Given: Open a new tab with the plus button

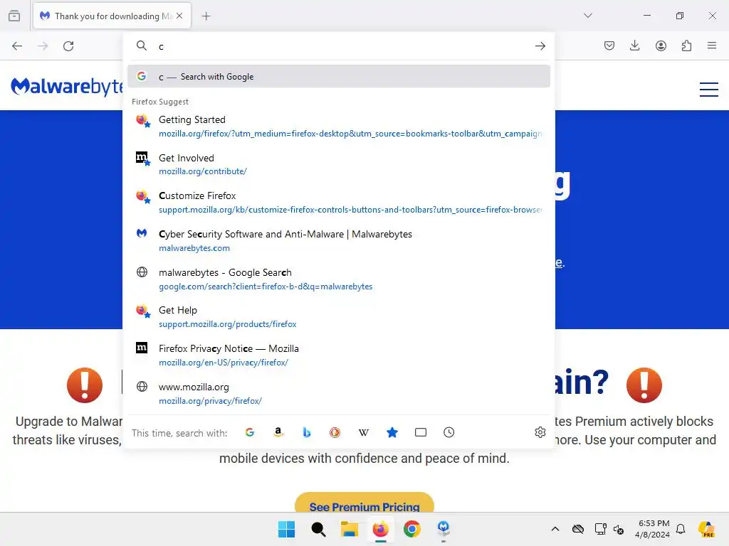Looking at the screenshot, I should [206, 16].
